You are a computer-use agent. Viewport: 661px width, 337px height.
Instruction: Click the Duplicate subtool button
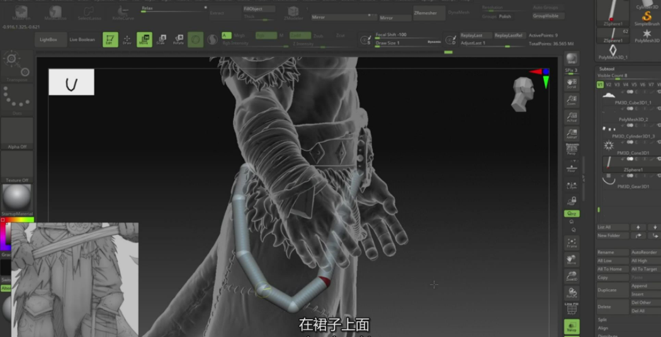(x=613, y=290)
